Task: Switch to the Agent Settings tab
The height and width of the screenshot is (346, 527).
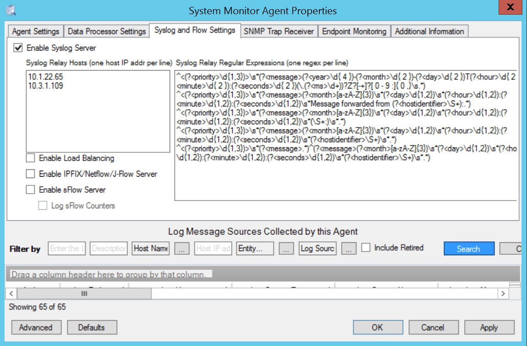Action: click(x=35, y=31)
